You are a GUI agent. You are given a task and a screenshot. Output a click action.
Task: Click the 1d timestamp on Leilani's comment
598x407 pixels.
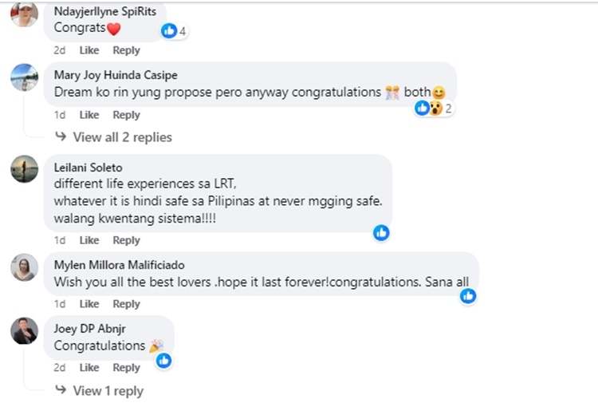[x=60, y=240]
